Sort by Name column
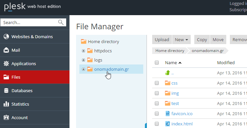This screenshot has height=128, width=247. pos(173,63)
